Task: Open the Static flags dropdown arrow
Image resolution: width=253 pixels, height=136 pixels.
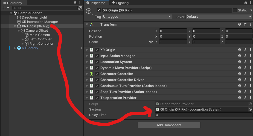Action: 251,10
